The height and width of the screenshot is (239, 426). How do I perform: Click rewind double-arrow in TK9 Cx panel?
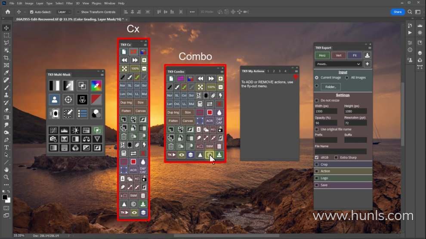(x=124, y=60)
